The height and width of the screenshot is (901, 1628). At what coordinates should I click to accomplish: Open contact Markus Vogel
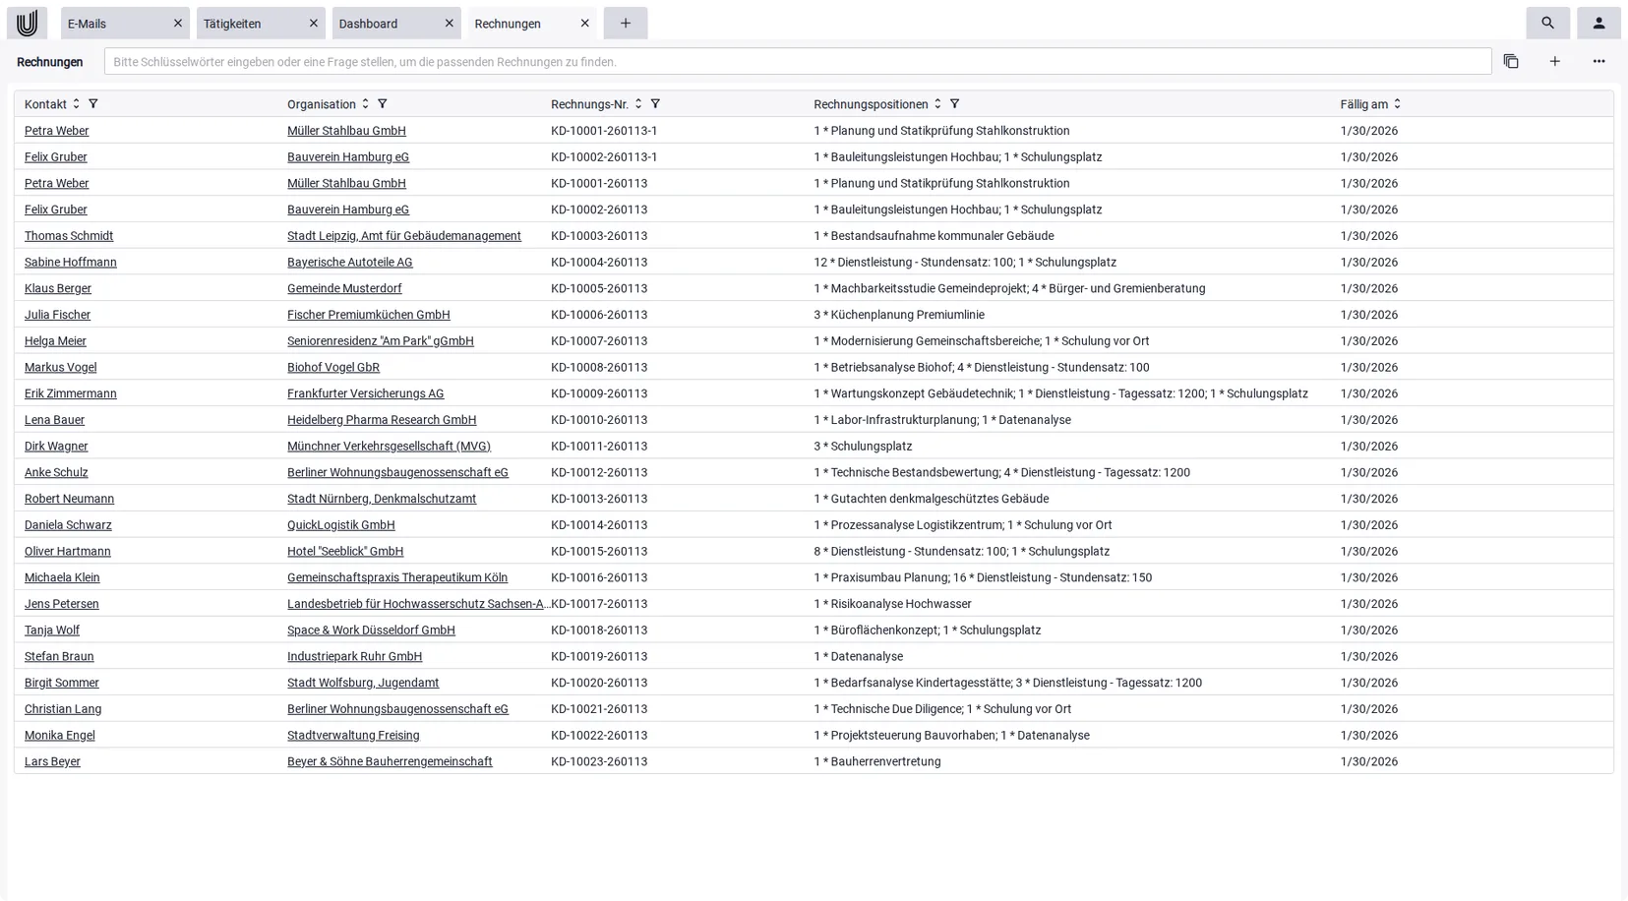60,368
